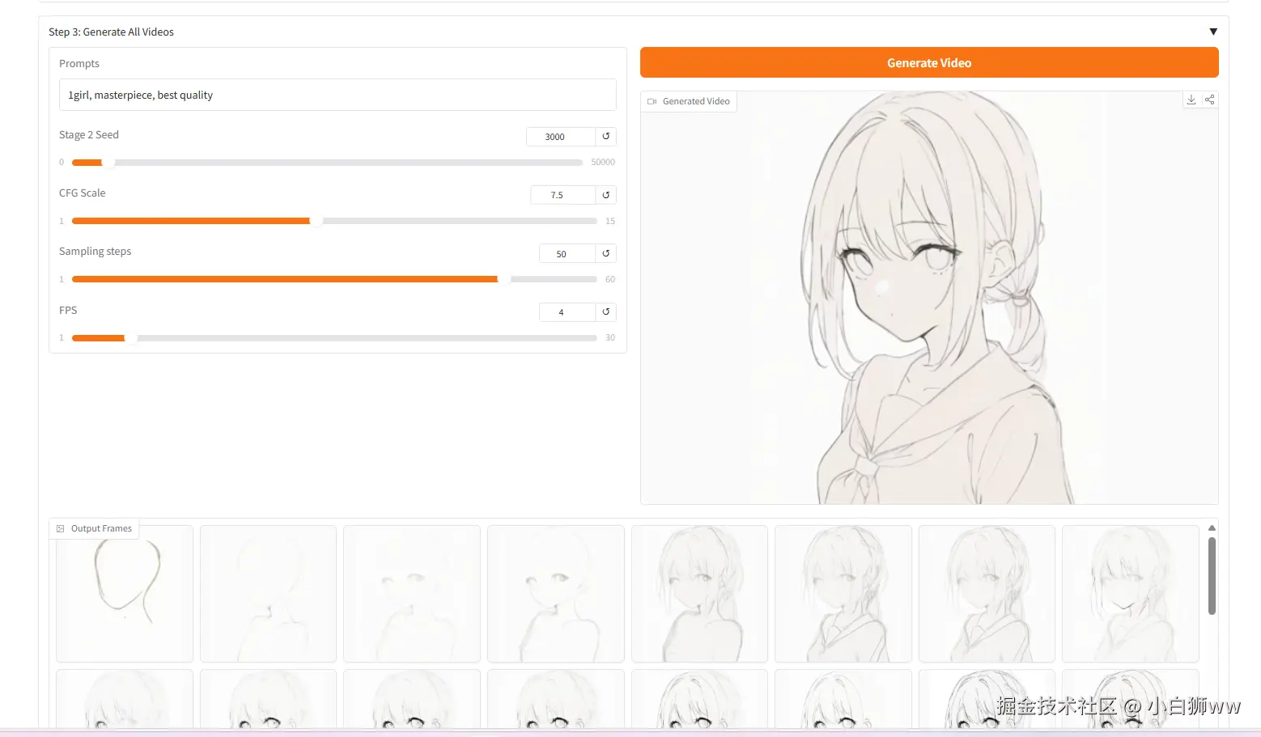Screen dimensions: 1261x737
Task: Click the scroll-up arrow of Output Frames
Action: [x=1212, y=527]
